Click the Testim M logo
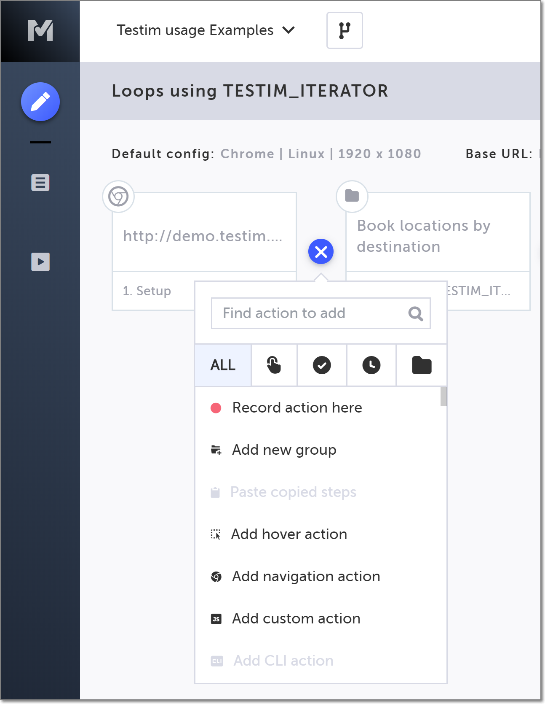The width and height of the screenshot is (545, 704). click(40, 30)
